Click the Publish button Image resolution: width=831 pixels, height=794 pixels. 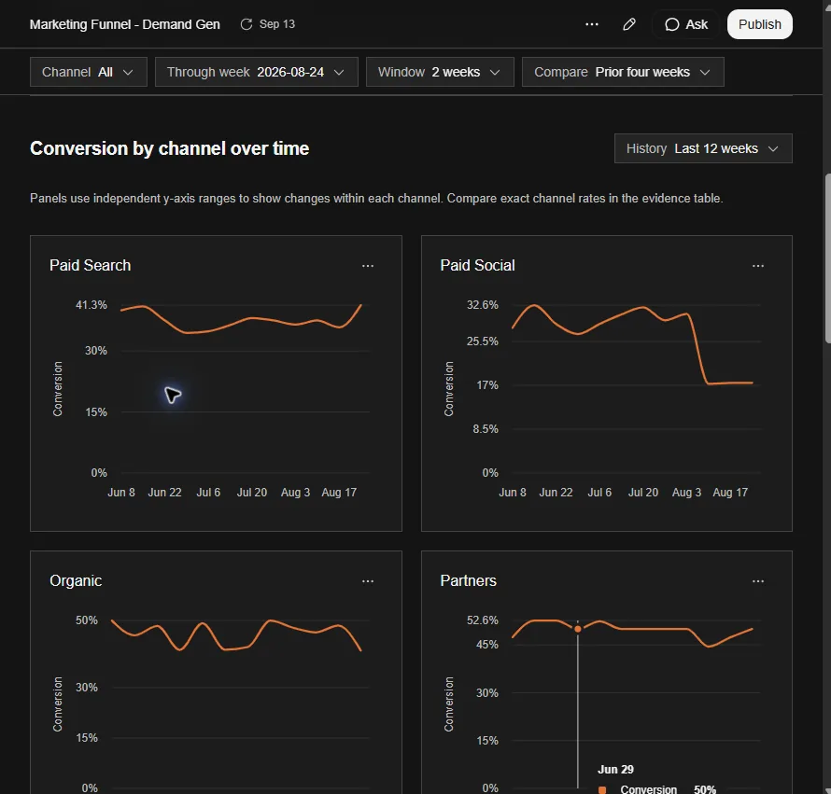pyautogui.click(x=759, y=24)
